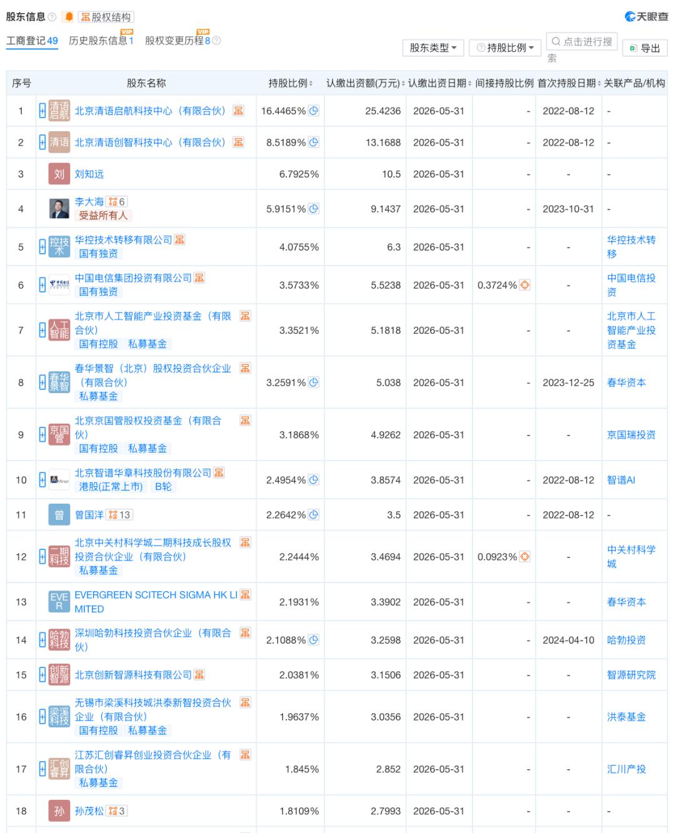This screenshot has width=675, height=833.
Task: Click share history icon beside 2.4954%
Action: coord(314,480)
